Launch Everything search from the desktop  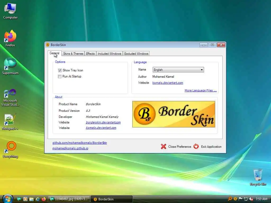pos(10,150)
